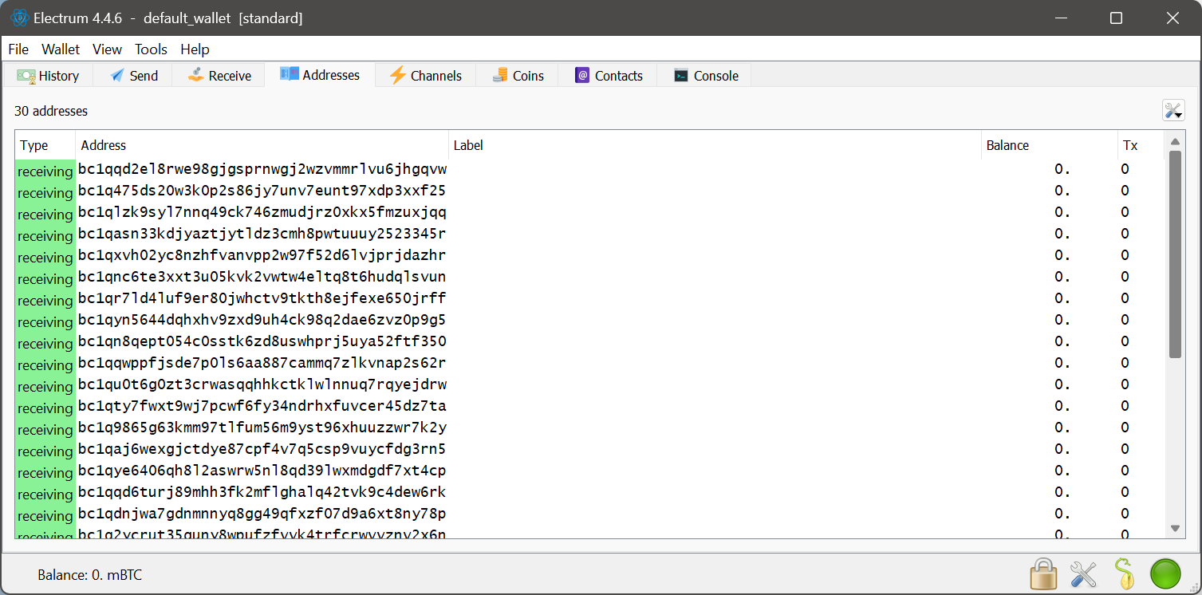Viewport: 1202px width, 595px height.
Task: Click the 'Balance: 0. mBTC' status text
Action: (90, 575)
